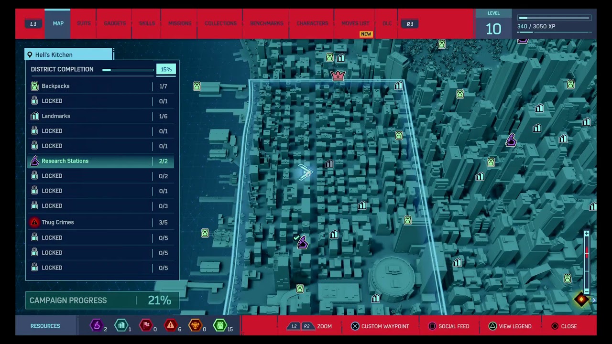Open the BENCHMARKS tab

pos(266,23)
